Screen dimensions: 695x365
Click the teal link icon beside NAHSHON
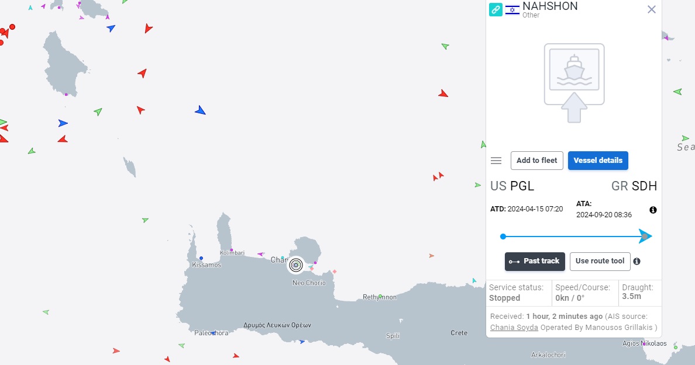pos(496,9)
